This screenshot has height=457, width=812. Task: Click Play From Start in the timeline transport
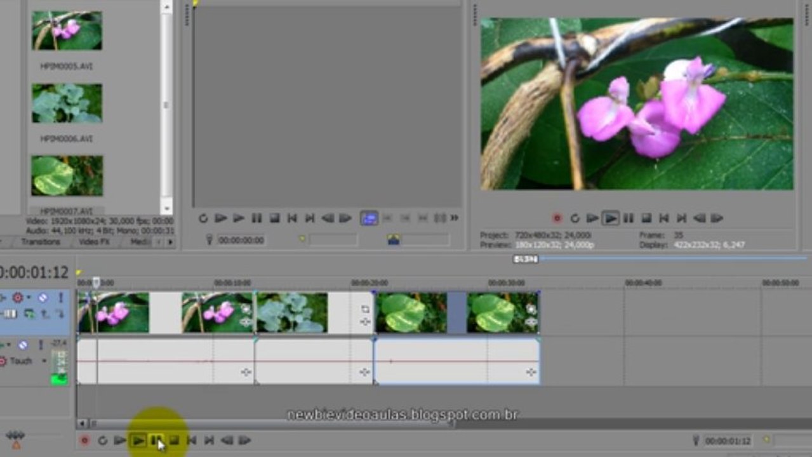coord(119,440)
